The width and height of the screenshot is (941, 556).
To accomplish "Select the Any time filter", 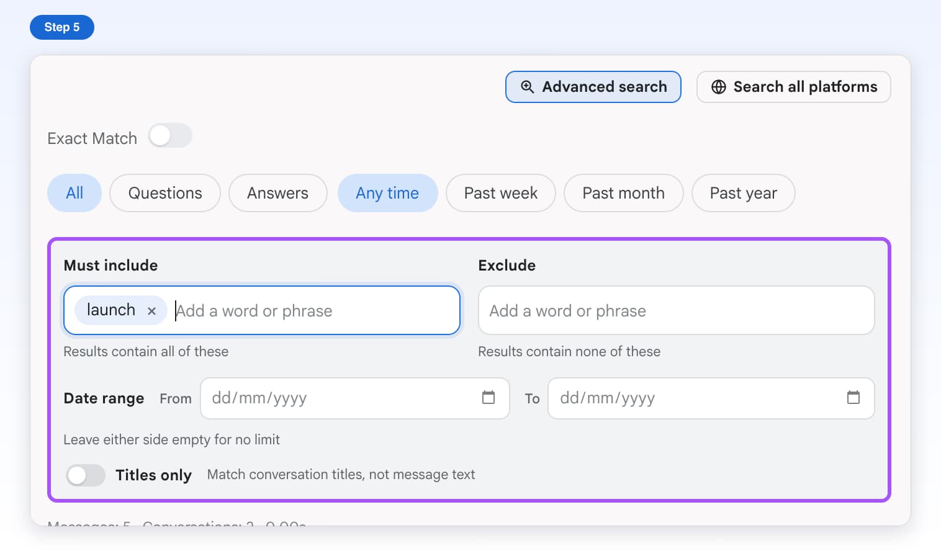I will [x=387, y=193].
